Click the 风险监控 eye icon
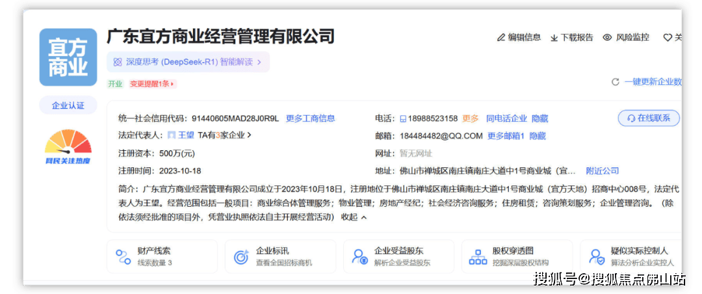This screenshot has width=702, height=294. tap(607, 38)
